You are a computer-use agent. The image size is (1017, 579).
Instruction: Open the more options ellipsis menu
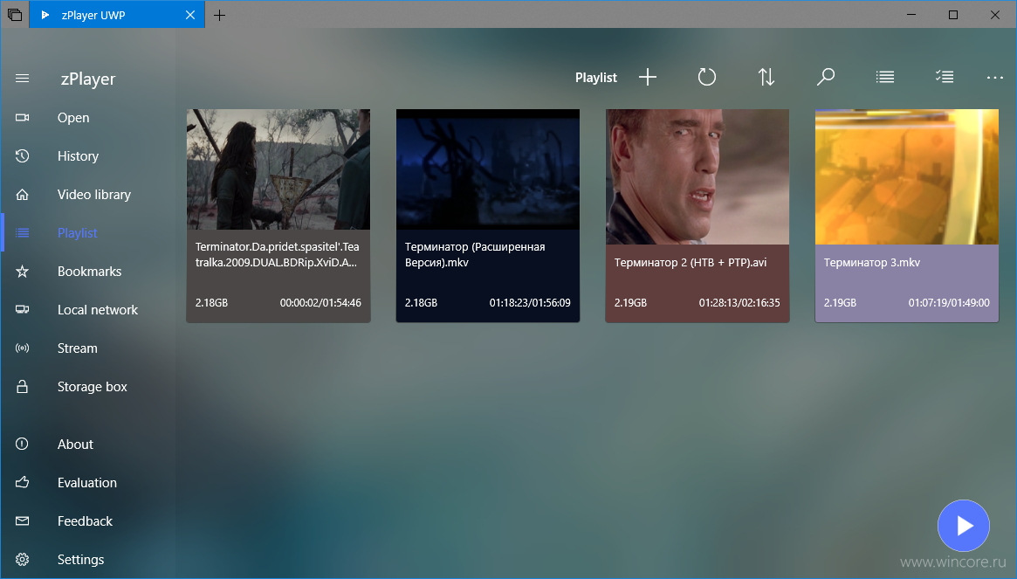click(x=995, y=78)
